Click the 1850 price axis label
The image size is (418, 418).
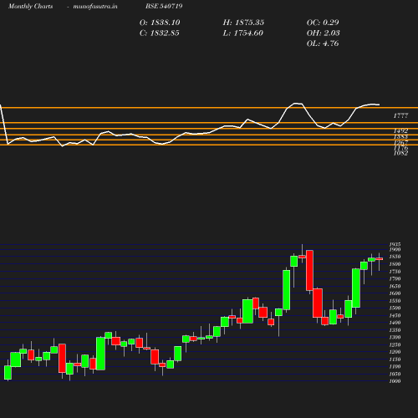(395, 257)
